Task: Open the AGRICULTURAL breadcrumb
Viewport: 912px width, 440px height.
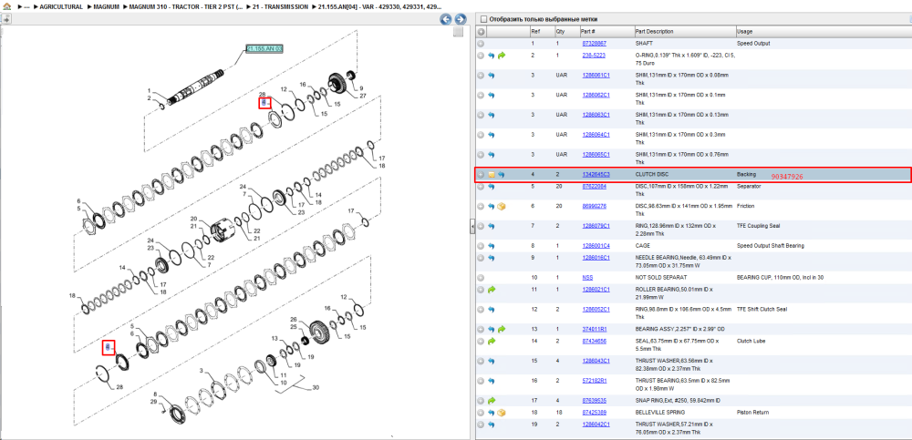Action: (x=61, y=6)
